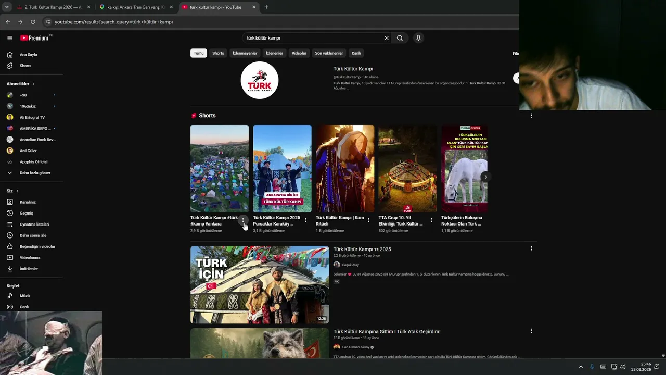Image resolution: width=666 pixels, height=375 pixels.
Task: Open volume icon in system tray
Action: click(x=623, y=367)
